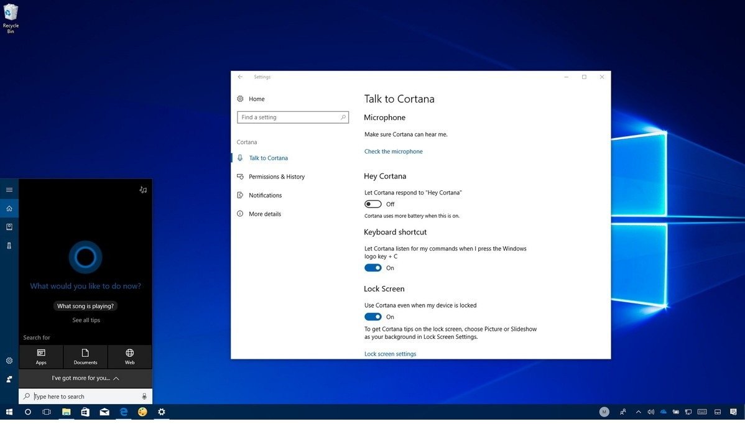
Task: Enable the Hey Cortana toggle
Action: tap(373, 204)
